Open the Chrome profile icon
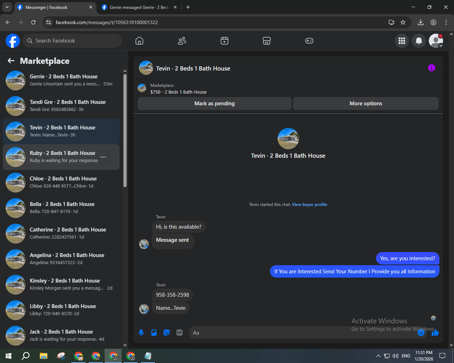 coord(433,22)
